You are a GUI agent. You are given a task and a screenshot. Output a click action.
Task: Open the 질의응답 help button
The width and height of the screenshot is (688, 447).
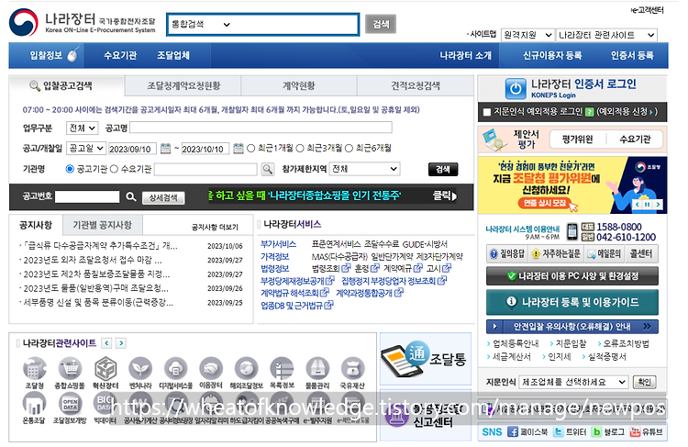coord(506,254)
